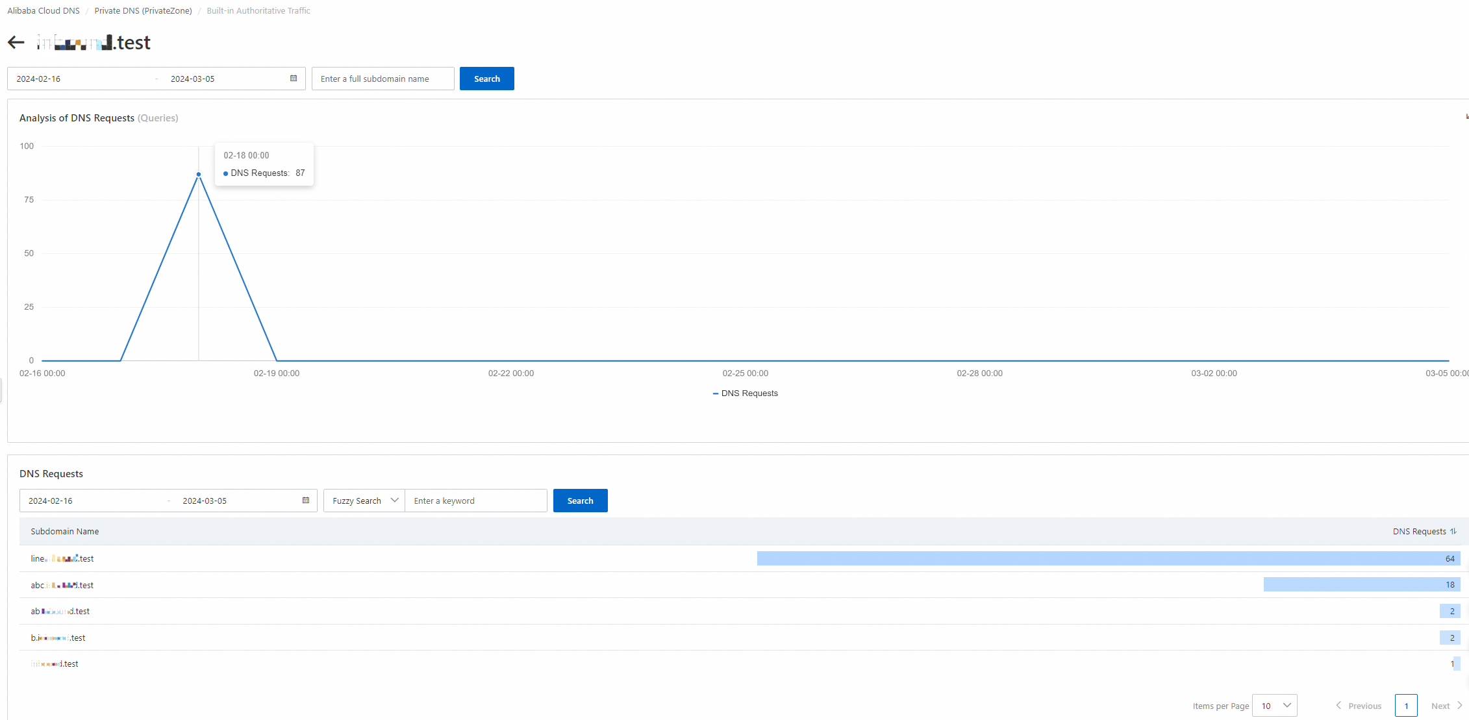Click the Previous page chevron
Viewport: 1469px width, 720px height.
click(1338, 706)
